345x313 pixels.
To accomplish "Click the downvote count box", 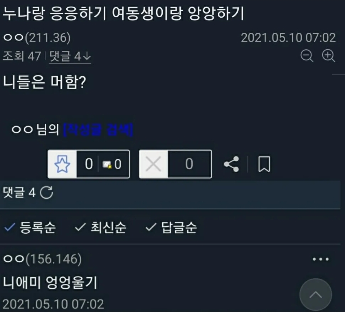I will [189, 164].
